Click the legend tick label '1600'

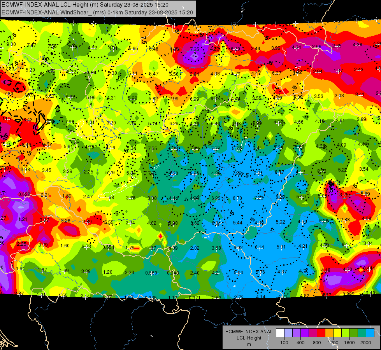pos(349,343)
